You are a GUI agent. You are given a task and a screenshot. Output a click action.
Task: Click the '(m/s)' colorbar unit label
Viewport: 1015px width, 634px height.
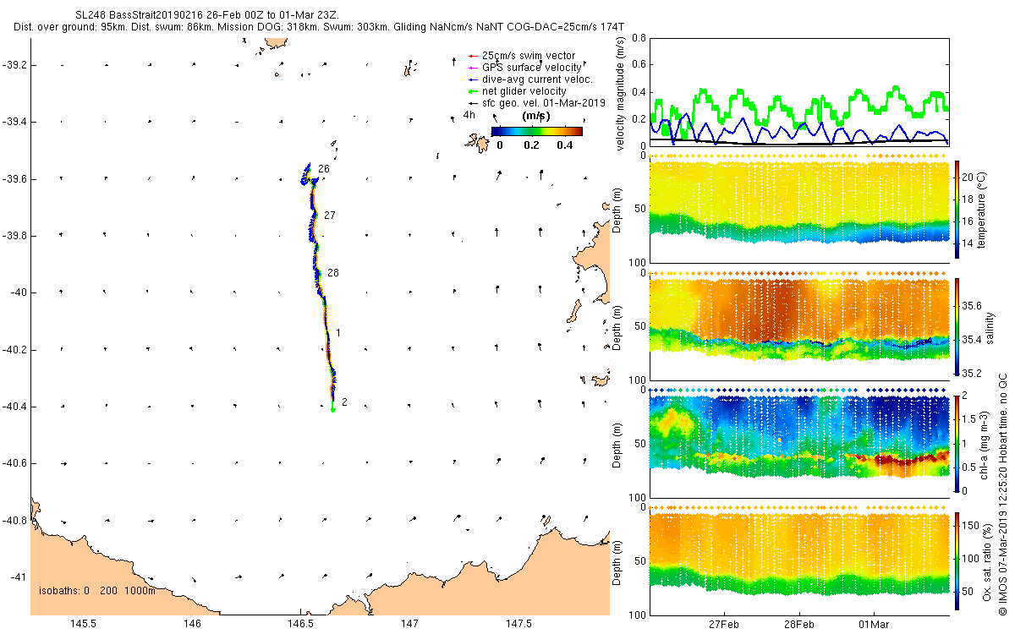point(537,115)
